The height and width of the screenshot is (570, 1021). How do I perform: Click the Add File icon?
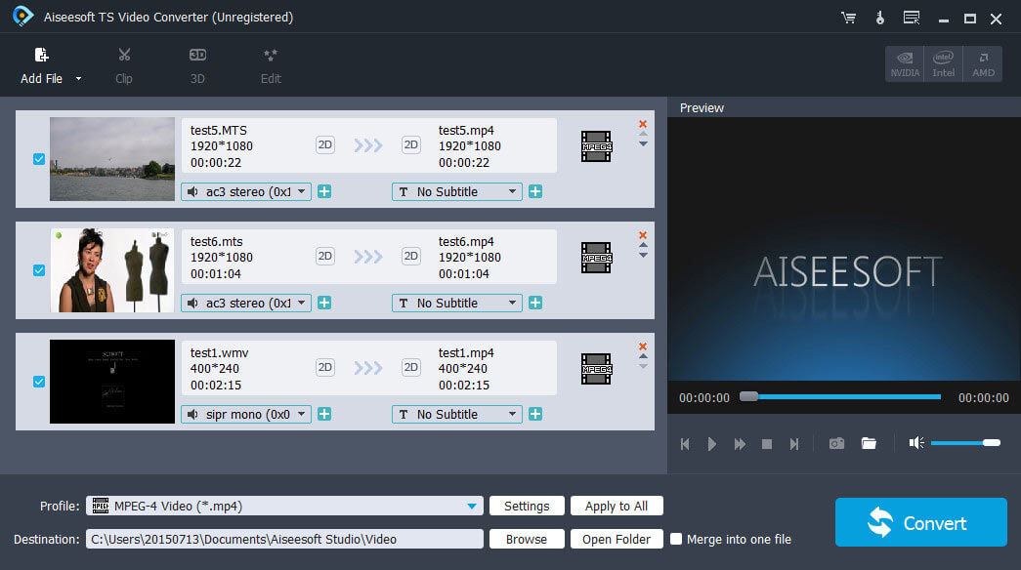click(41, 57)
